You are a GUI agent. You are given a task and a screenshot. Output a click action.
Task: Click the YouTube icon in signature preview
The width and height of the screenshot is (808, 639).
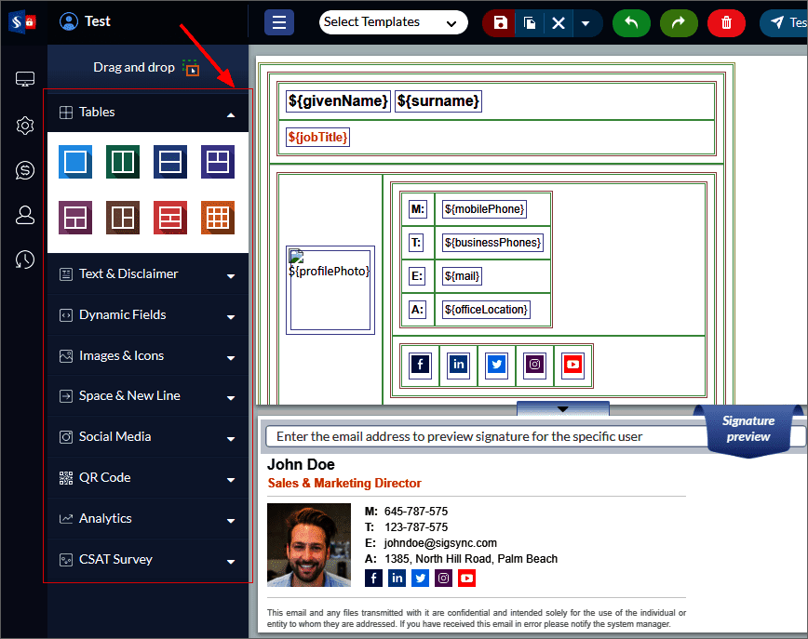pyautogui.click(x=467, y=578)
